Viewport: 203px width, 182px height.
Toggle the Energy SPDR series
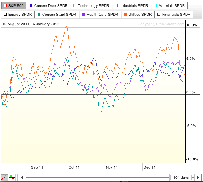[x=18, y=14]
